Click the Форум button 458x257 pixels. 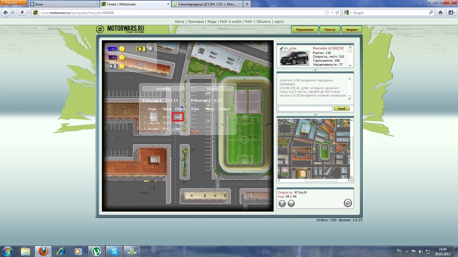coord(352,29)
